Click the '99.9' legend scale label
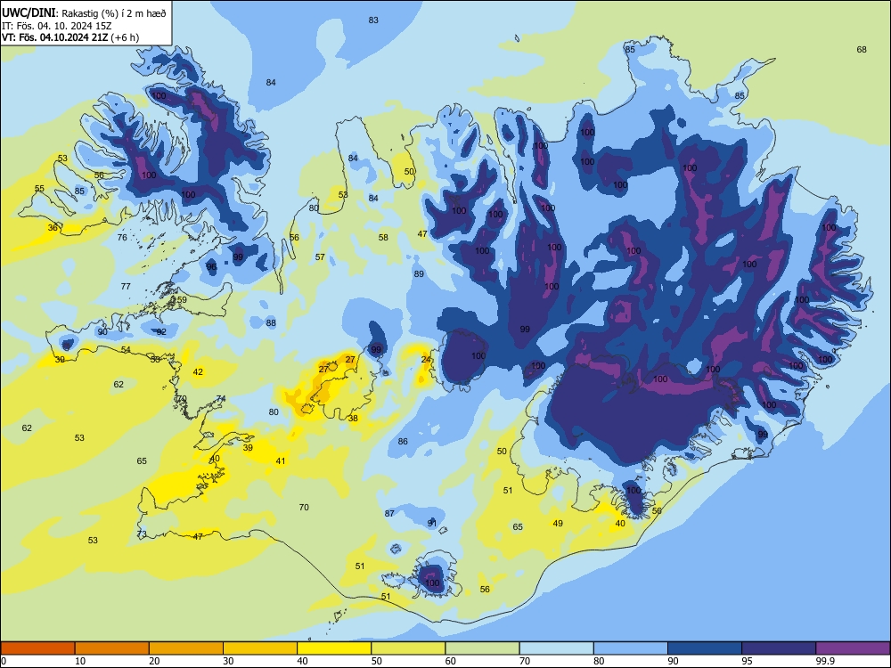The image size is (891, 668). [825, 661]
